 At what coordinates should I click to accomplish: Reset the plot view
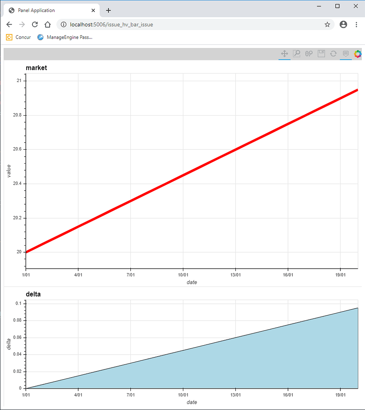[333, 54]
